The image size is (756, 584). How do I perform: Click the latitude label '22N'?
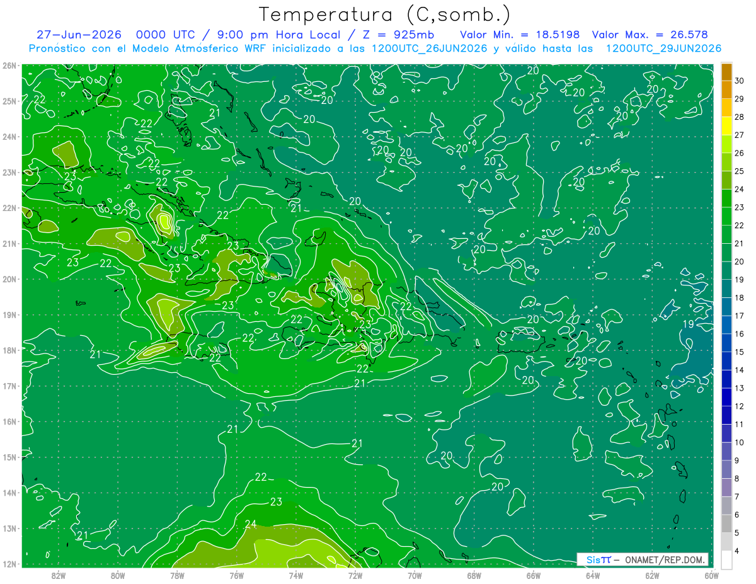(x=9, y=208)
